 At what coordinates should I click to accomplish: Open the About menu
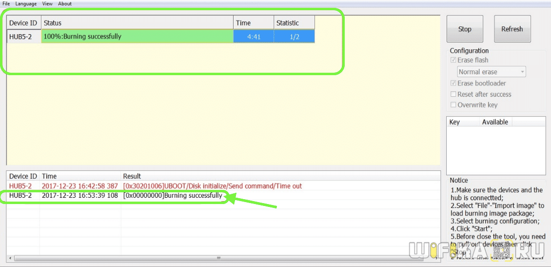tap(65, 3)
